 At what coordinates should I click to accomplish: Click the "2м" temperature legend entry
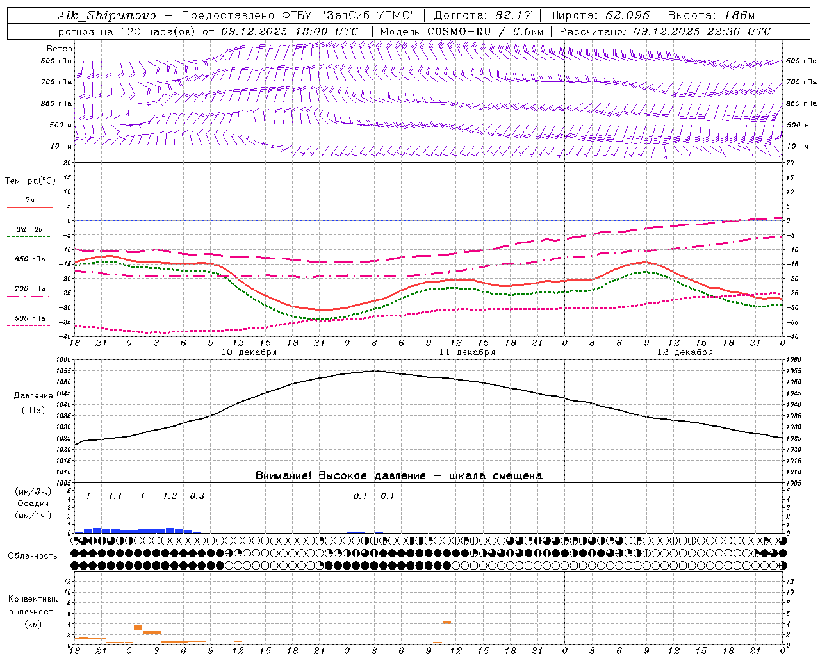click(x=30, y=200)
